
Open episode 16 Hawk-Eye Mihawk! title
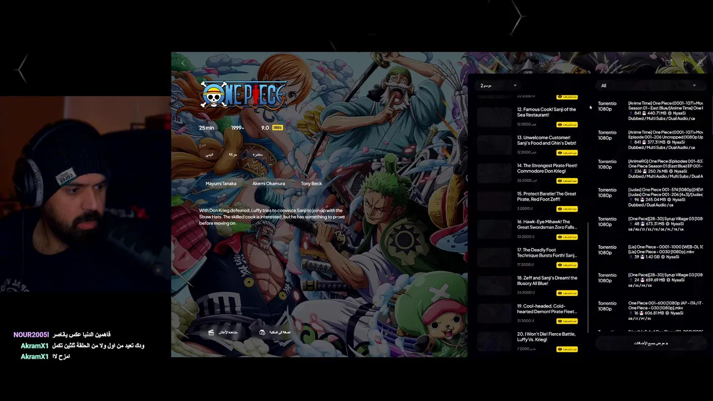click(x=546, y=224)
